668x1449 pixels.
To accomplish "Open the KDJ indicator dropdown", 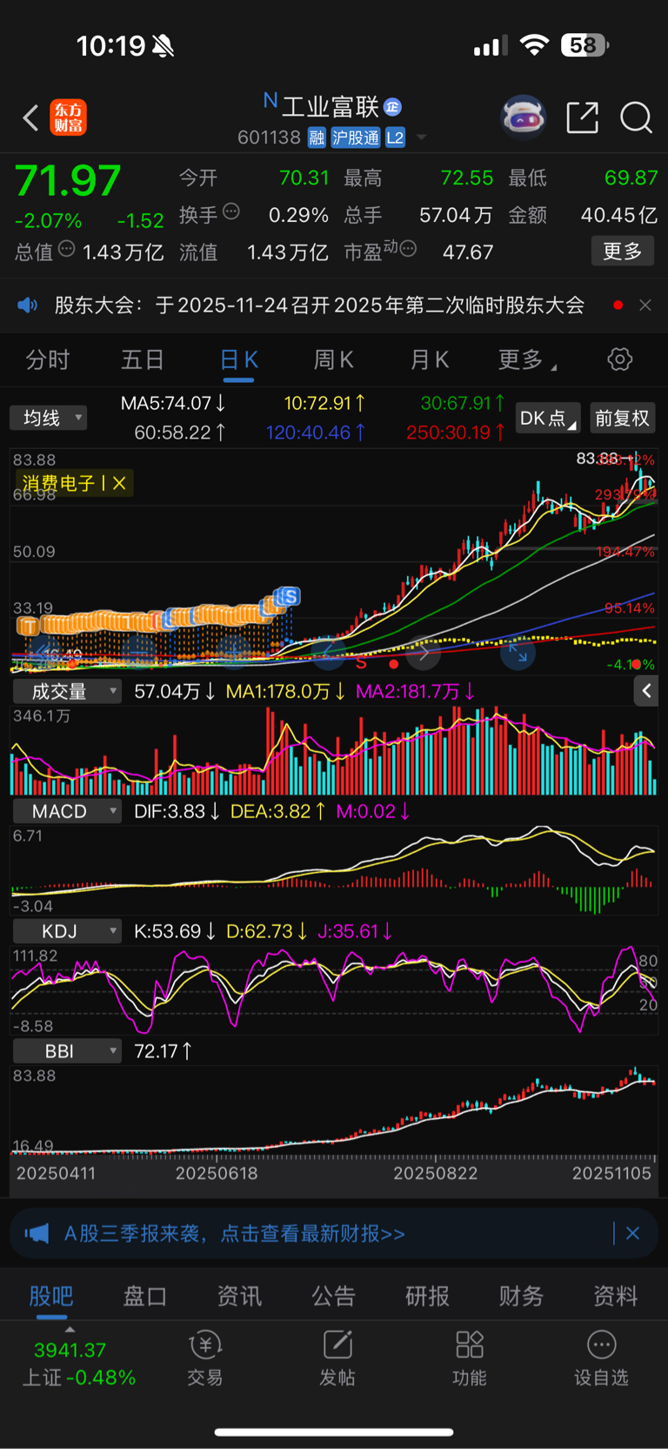I will click(67, 931).
